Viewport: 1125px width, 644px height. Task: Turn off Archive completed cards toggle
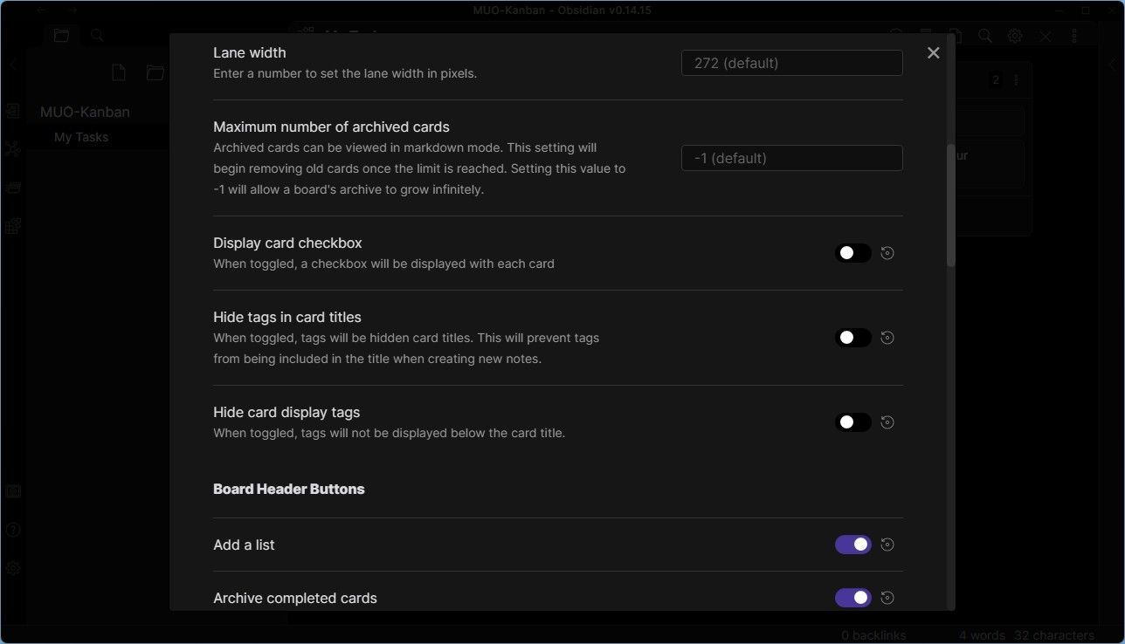point(853,598)
